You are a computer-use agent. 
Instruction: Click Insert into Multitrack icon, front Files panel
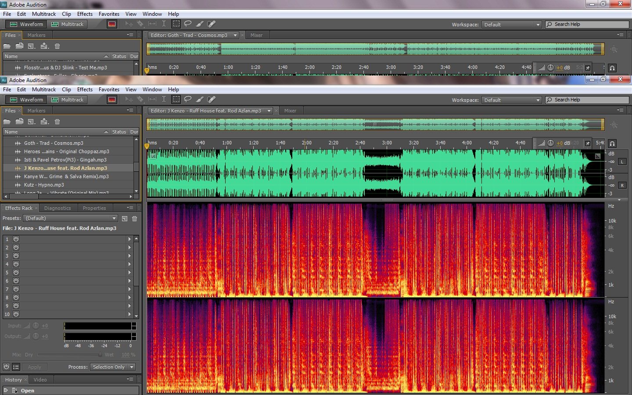tap(44, 122)
